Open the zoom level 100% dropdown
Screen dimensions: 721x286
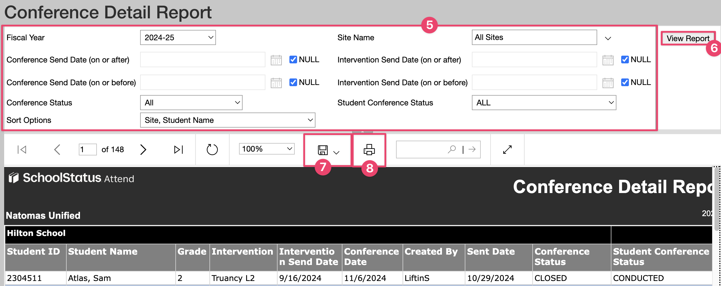(267, 149)
